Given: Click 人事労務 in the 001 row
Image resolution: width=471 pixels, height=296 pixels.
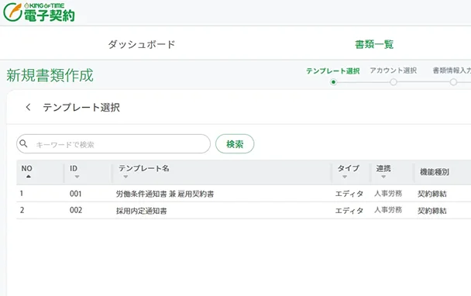Looking at the screenshot, I should point(388,193).
